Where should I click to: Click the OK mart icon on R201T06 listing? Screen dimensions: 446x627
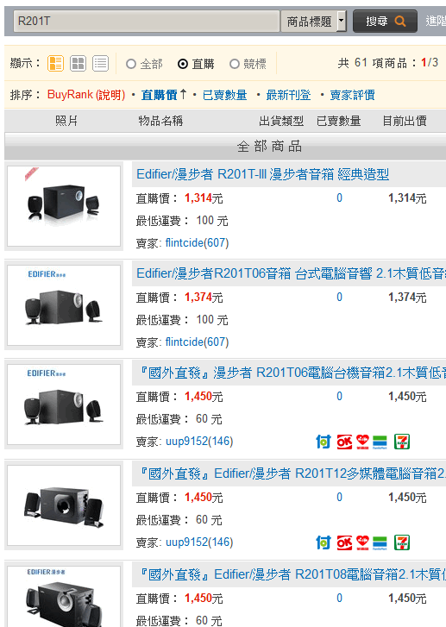pyautogui.click(x=344, y=442)
